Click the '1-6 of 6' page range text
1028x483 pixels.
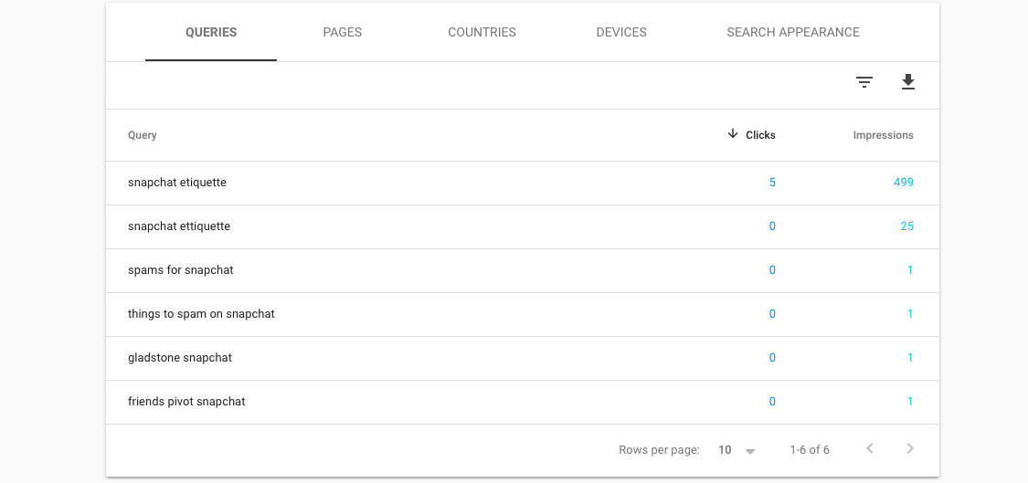pyautogui.click(x=810, y=450)
